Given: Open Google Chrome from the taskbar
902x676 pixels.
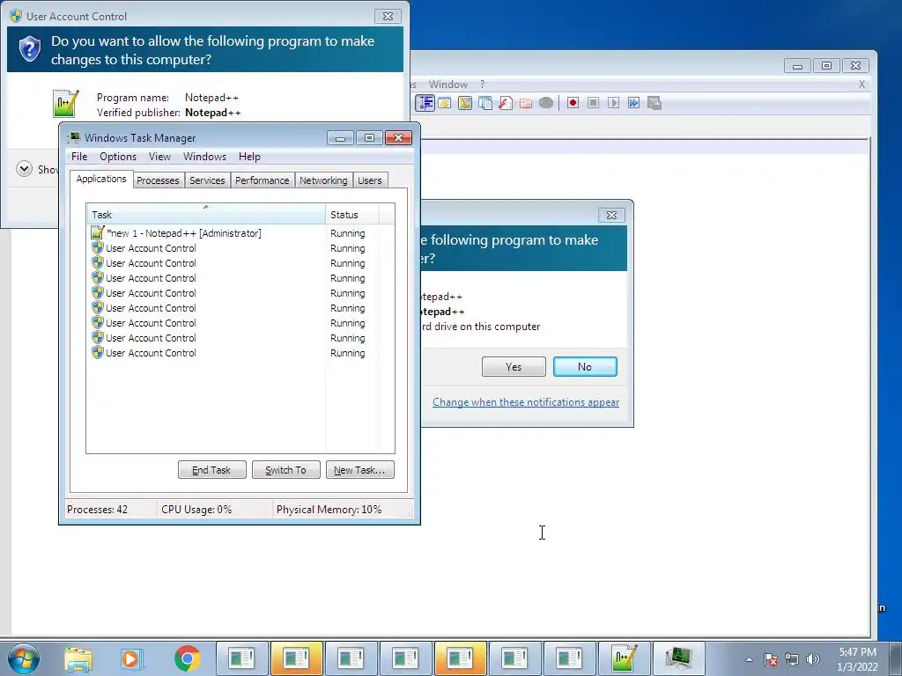Looking at the screenshot, I should pos(187,658).
